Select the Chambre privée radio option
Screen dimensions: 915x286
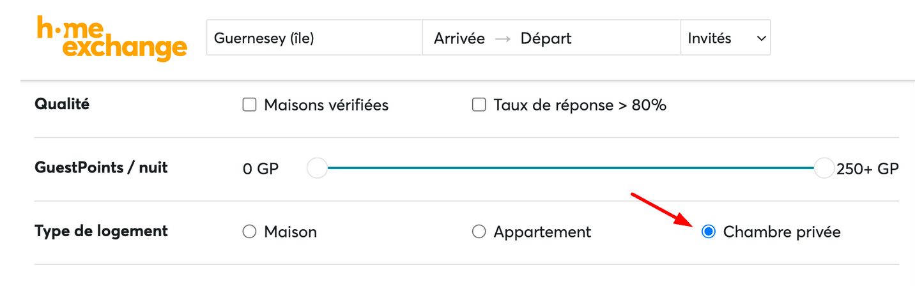pos(708,232)
